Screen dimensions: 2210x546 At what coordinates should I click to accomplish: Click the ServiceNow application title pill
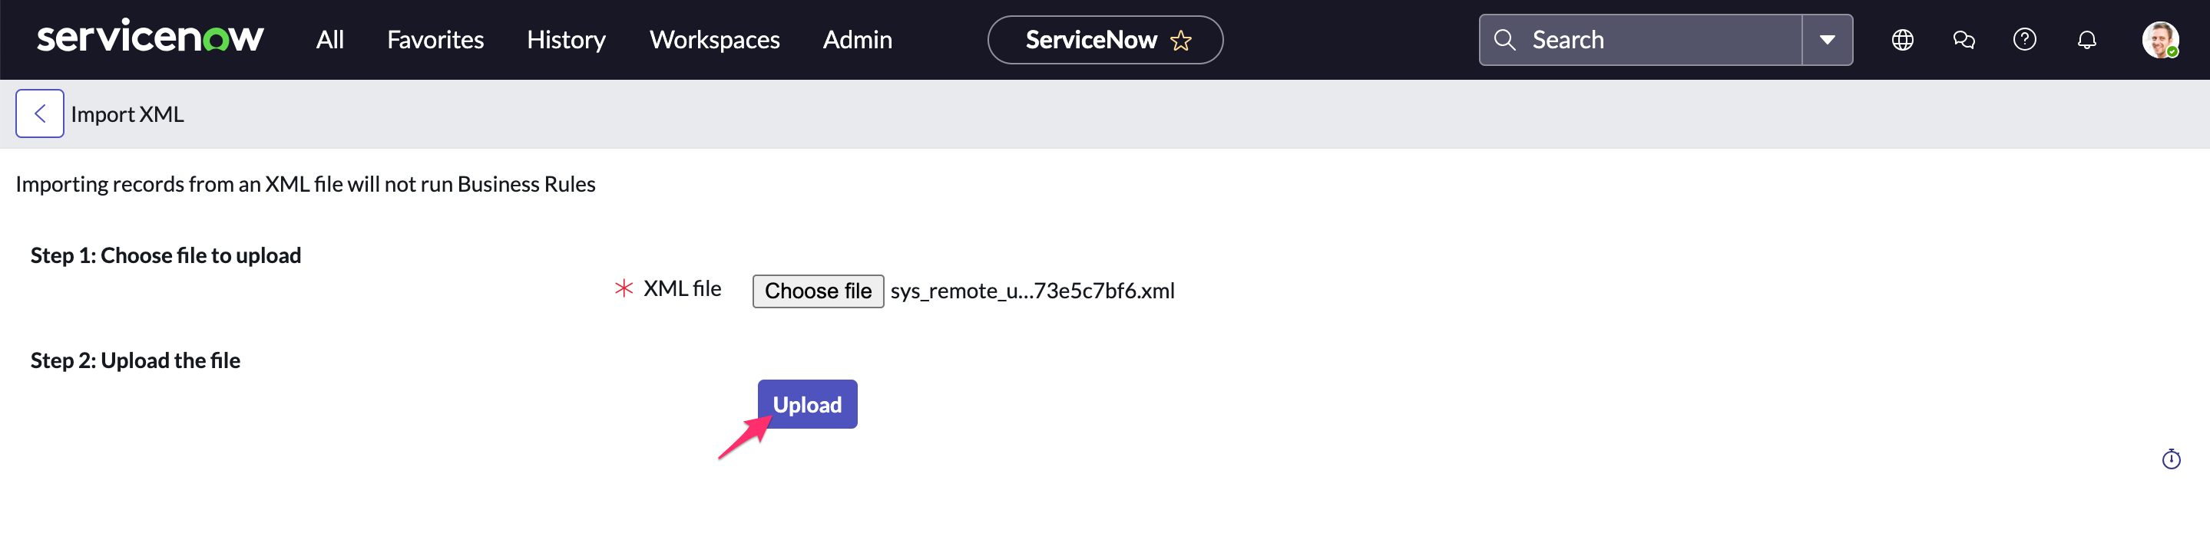(x=1090, y=41)
